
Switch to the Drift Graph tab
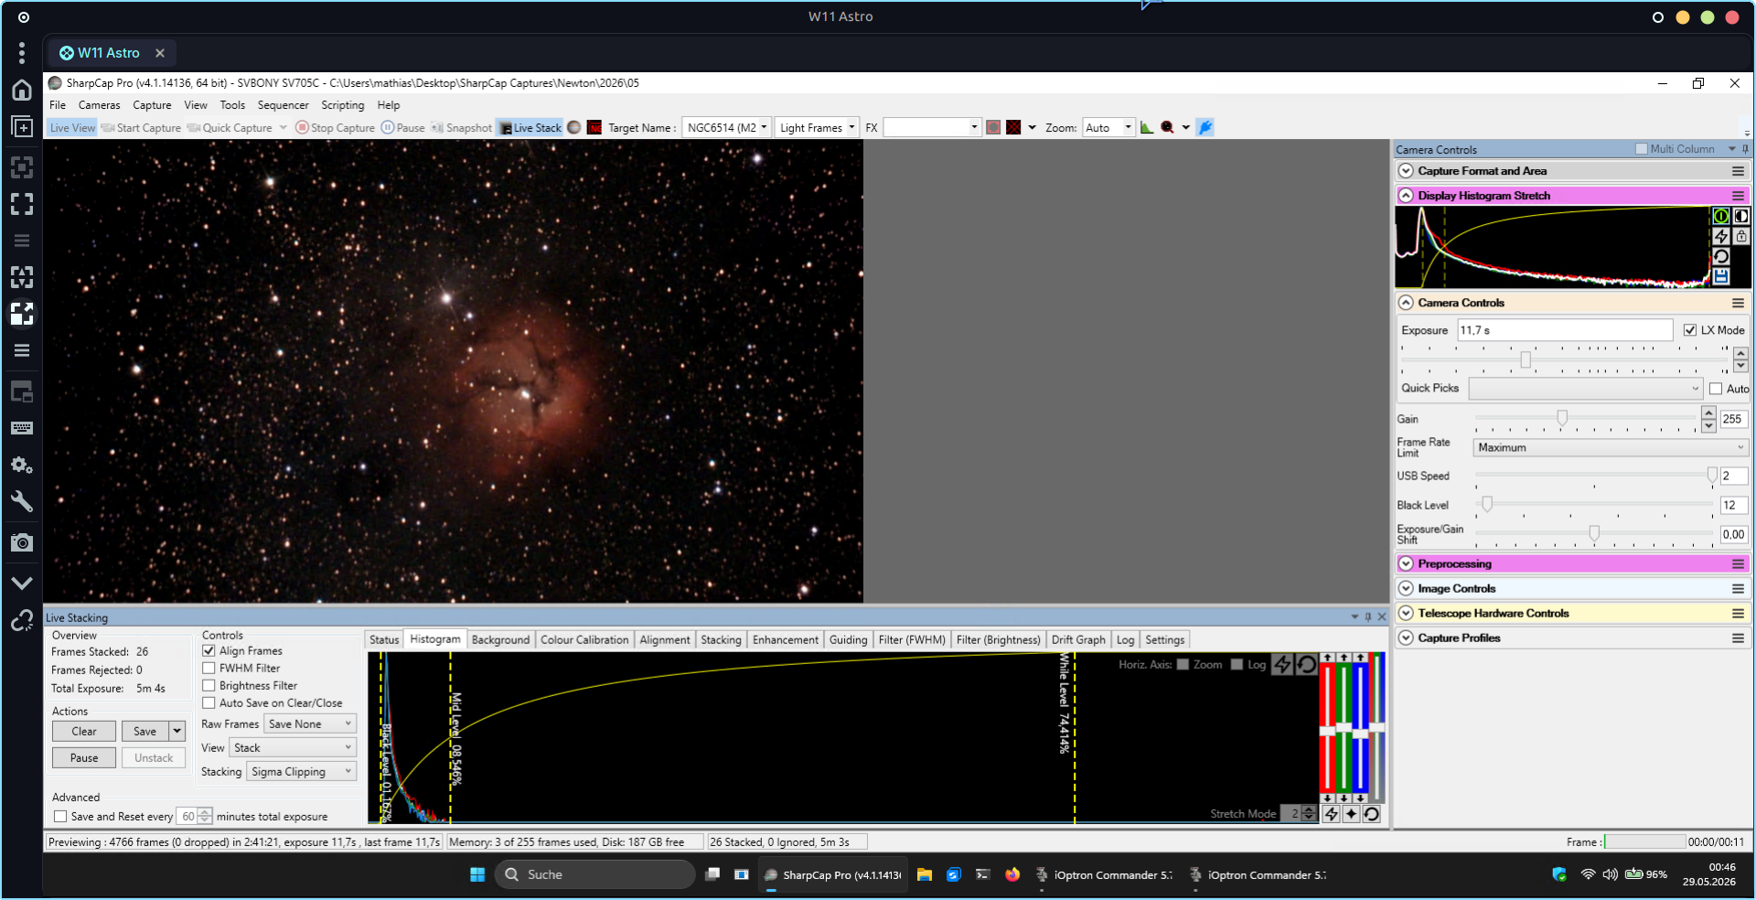1078,640
